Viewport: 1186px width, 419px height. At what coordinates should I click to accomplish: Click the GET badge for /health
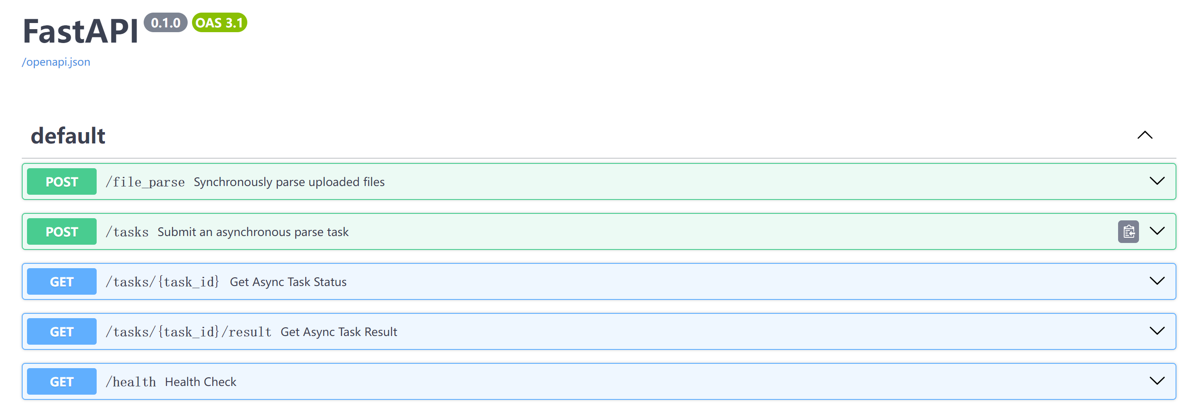coord(62,382)
